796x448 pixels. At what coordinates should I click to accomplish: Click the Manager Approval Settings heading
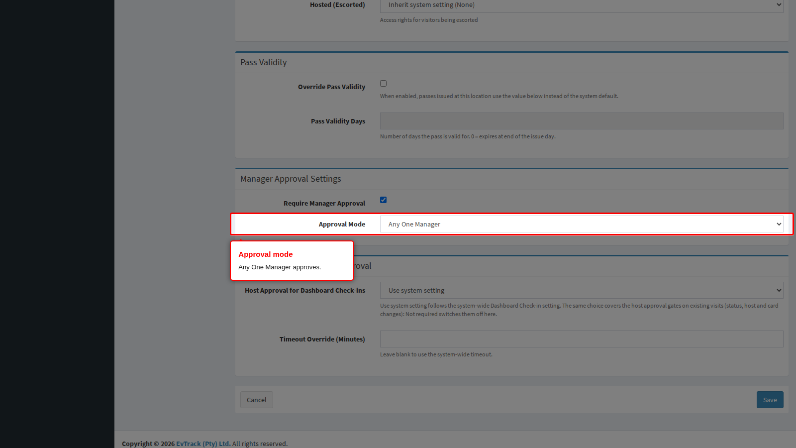pyautogui.click(x=291, y=179)
